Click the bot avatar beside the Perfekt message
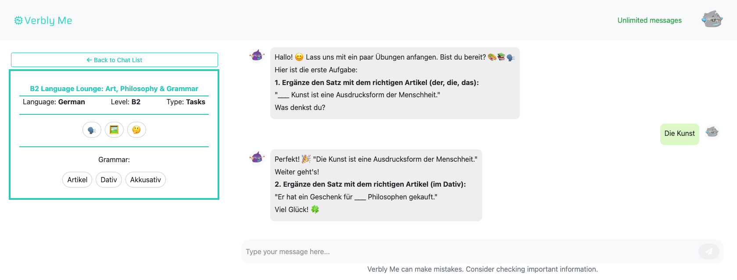Image resolution: width=737 pixels, height=280 pixels. 257,157
